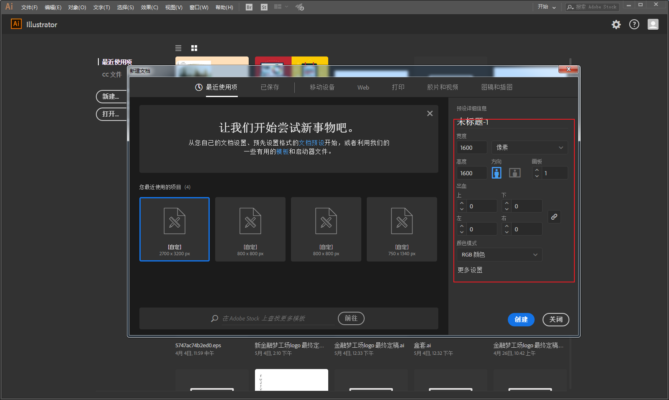Switch to the Web tab
Image resolution: width=669 pixels, height=400 pixels.
coord(363,87)
